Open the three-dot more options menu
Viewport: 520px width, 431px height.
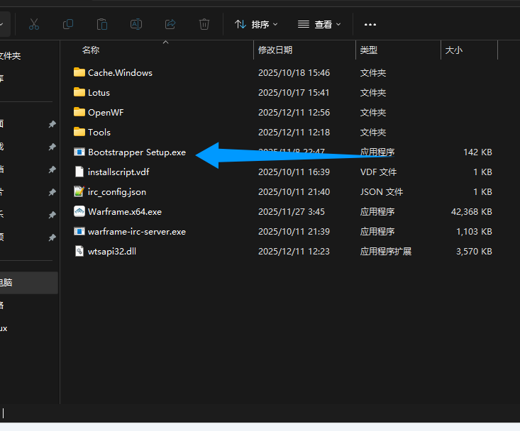370,24
